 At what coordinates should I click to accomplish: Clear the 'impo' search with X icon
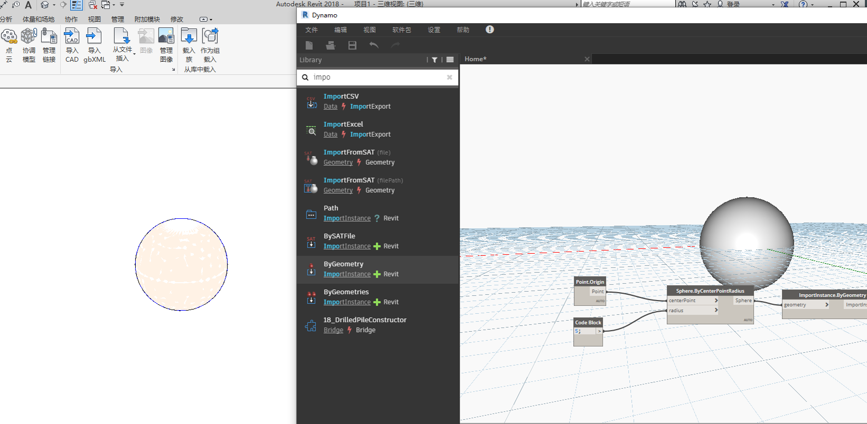[450, 77]
